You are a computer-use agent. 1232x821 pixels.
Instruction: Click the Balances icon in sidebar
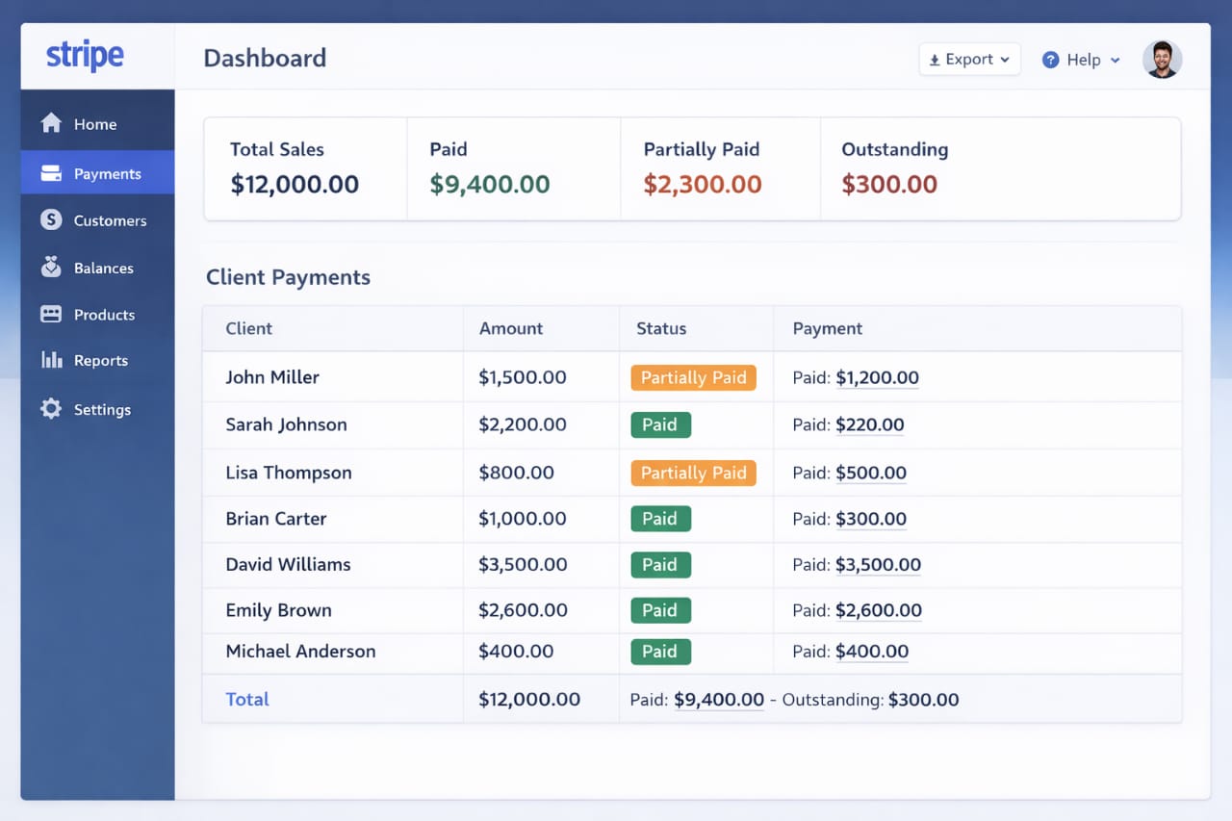click(51, 268)
